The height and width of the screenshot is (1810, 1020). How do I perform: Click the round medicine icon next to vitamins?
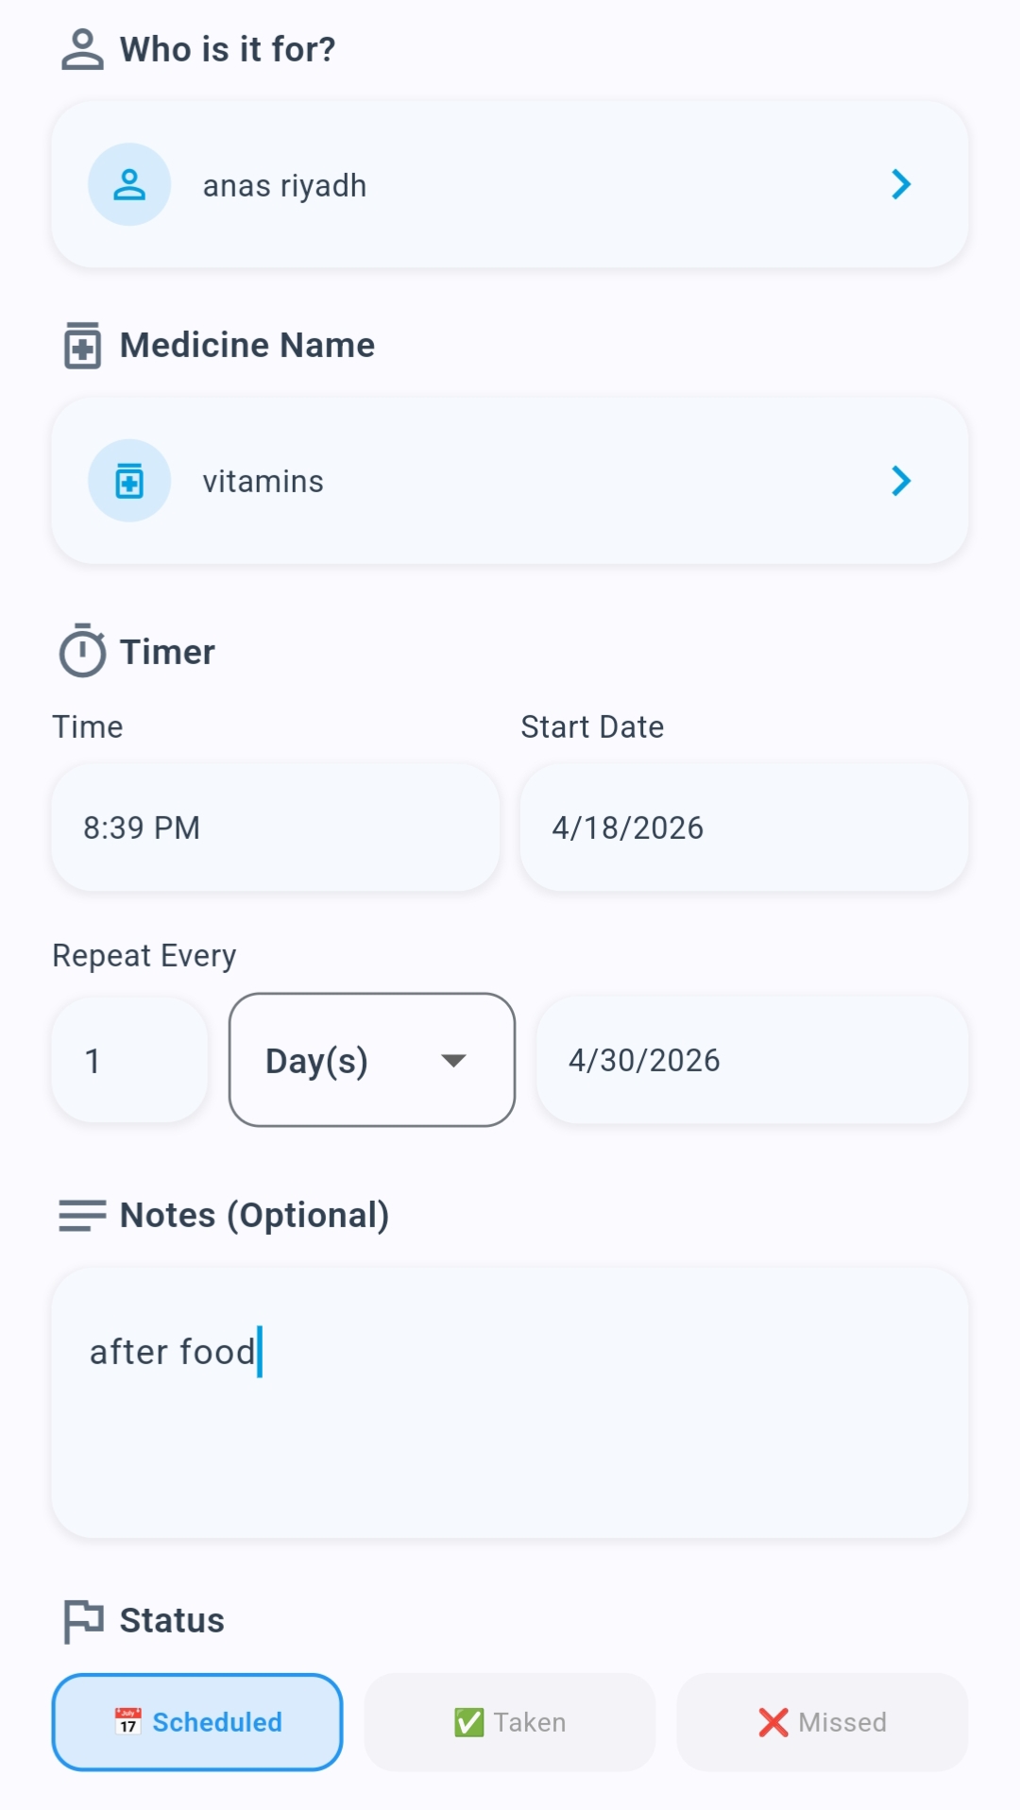tap(129, 481)
